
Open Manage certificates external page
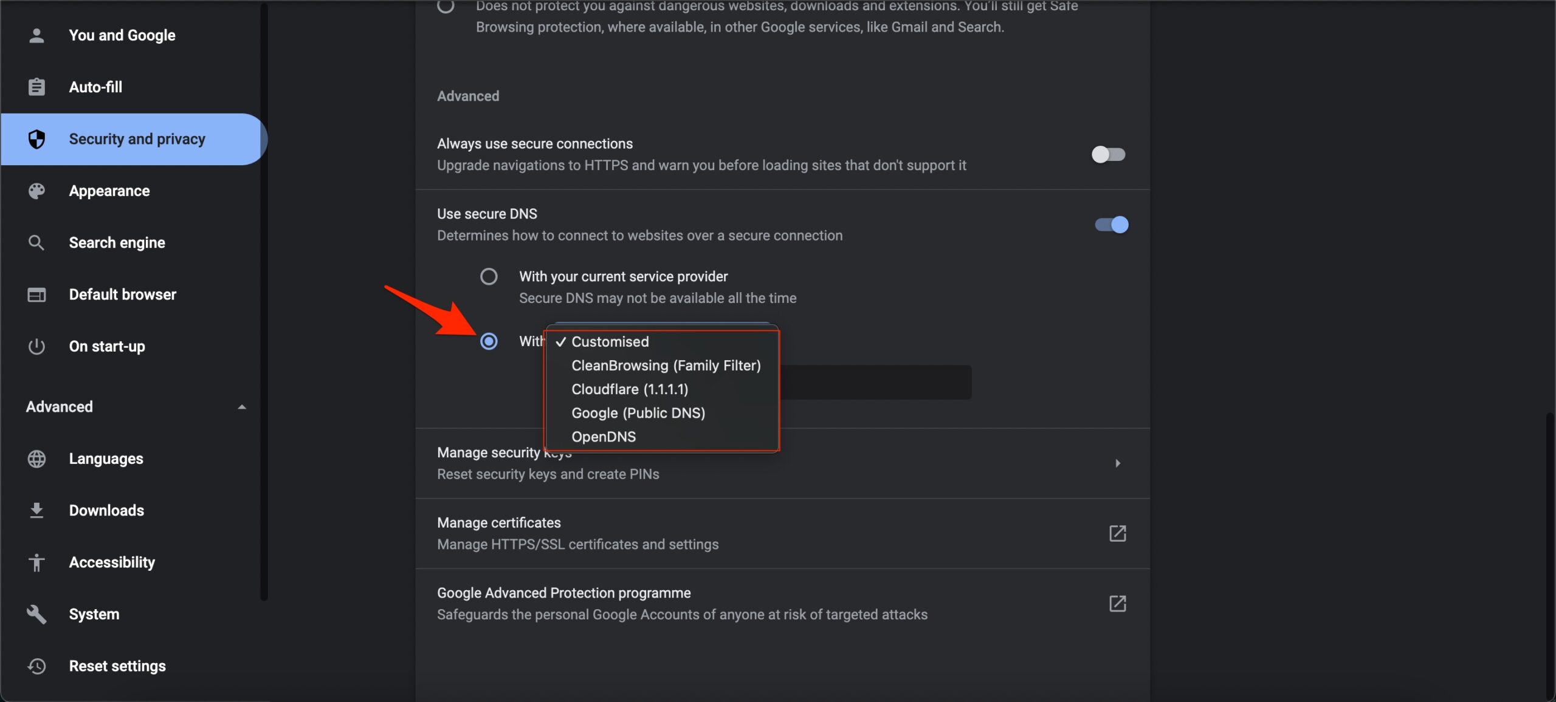click(x=1117, y=533)
